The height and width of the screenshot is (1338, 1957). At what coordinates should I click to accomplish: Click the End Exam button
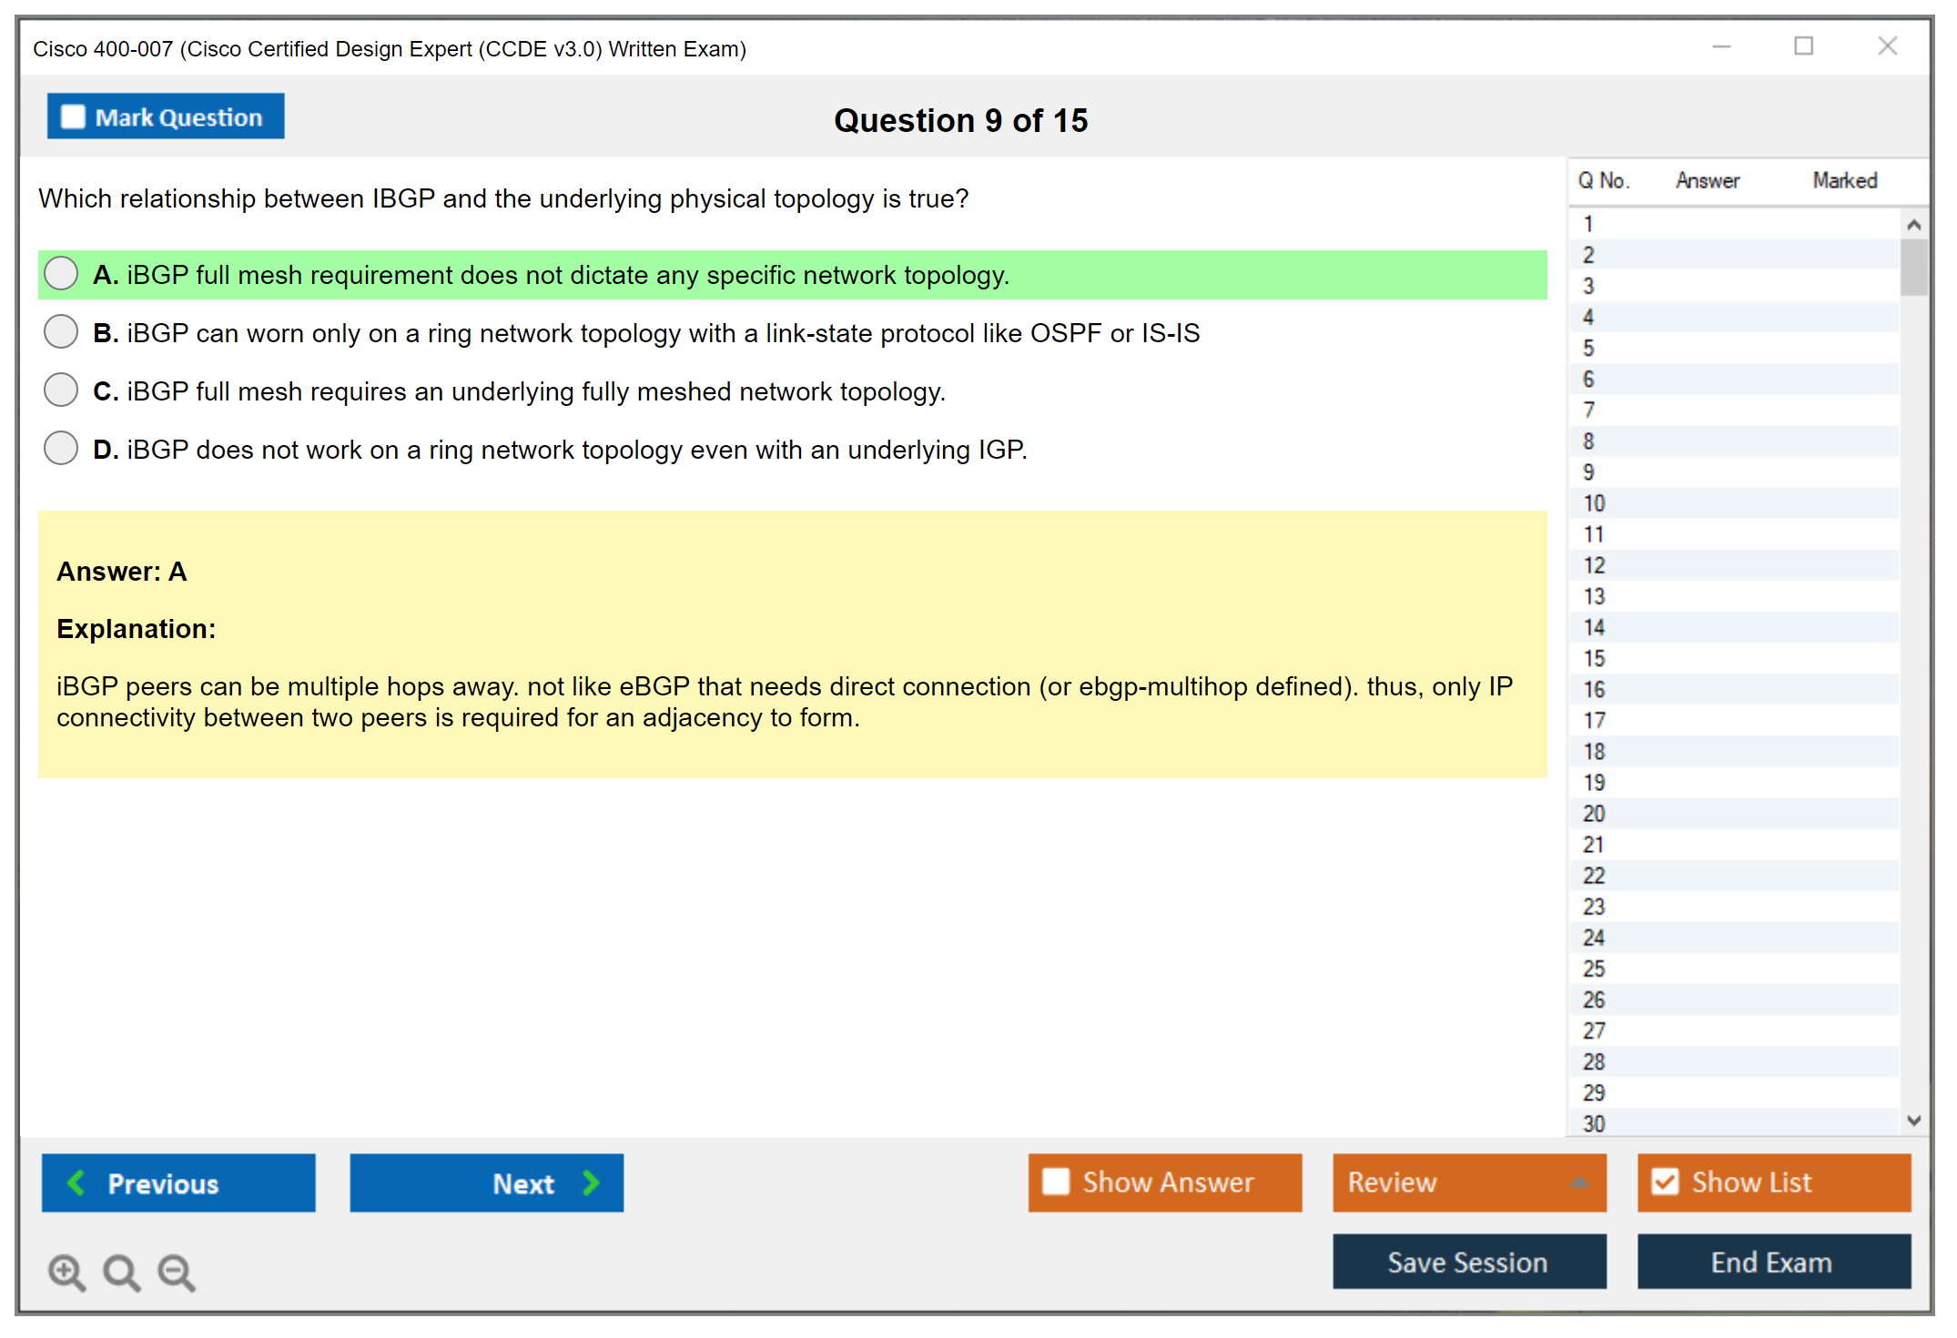[1773, 1262]
